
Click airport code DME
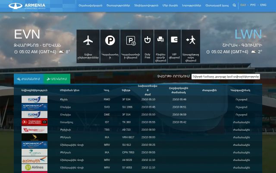pos(107,115)
